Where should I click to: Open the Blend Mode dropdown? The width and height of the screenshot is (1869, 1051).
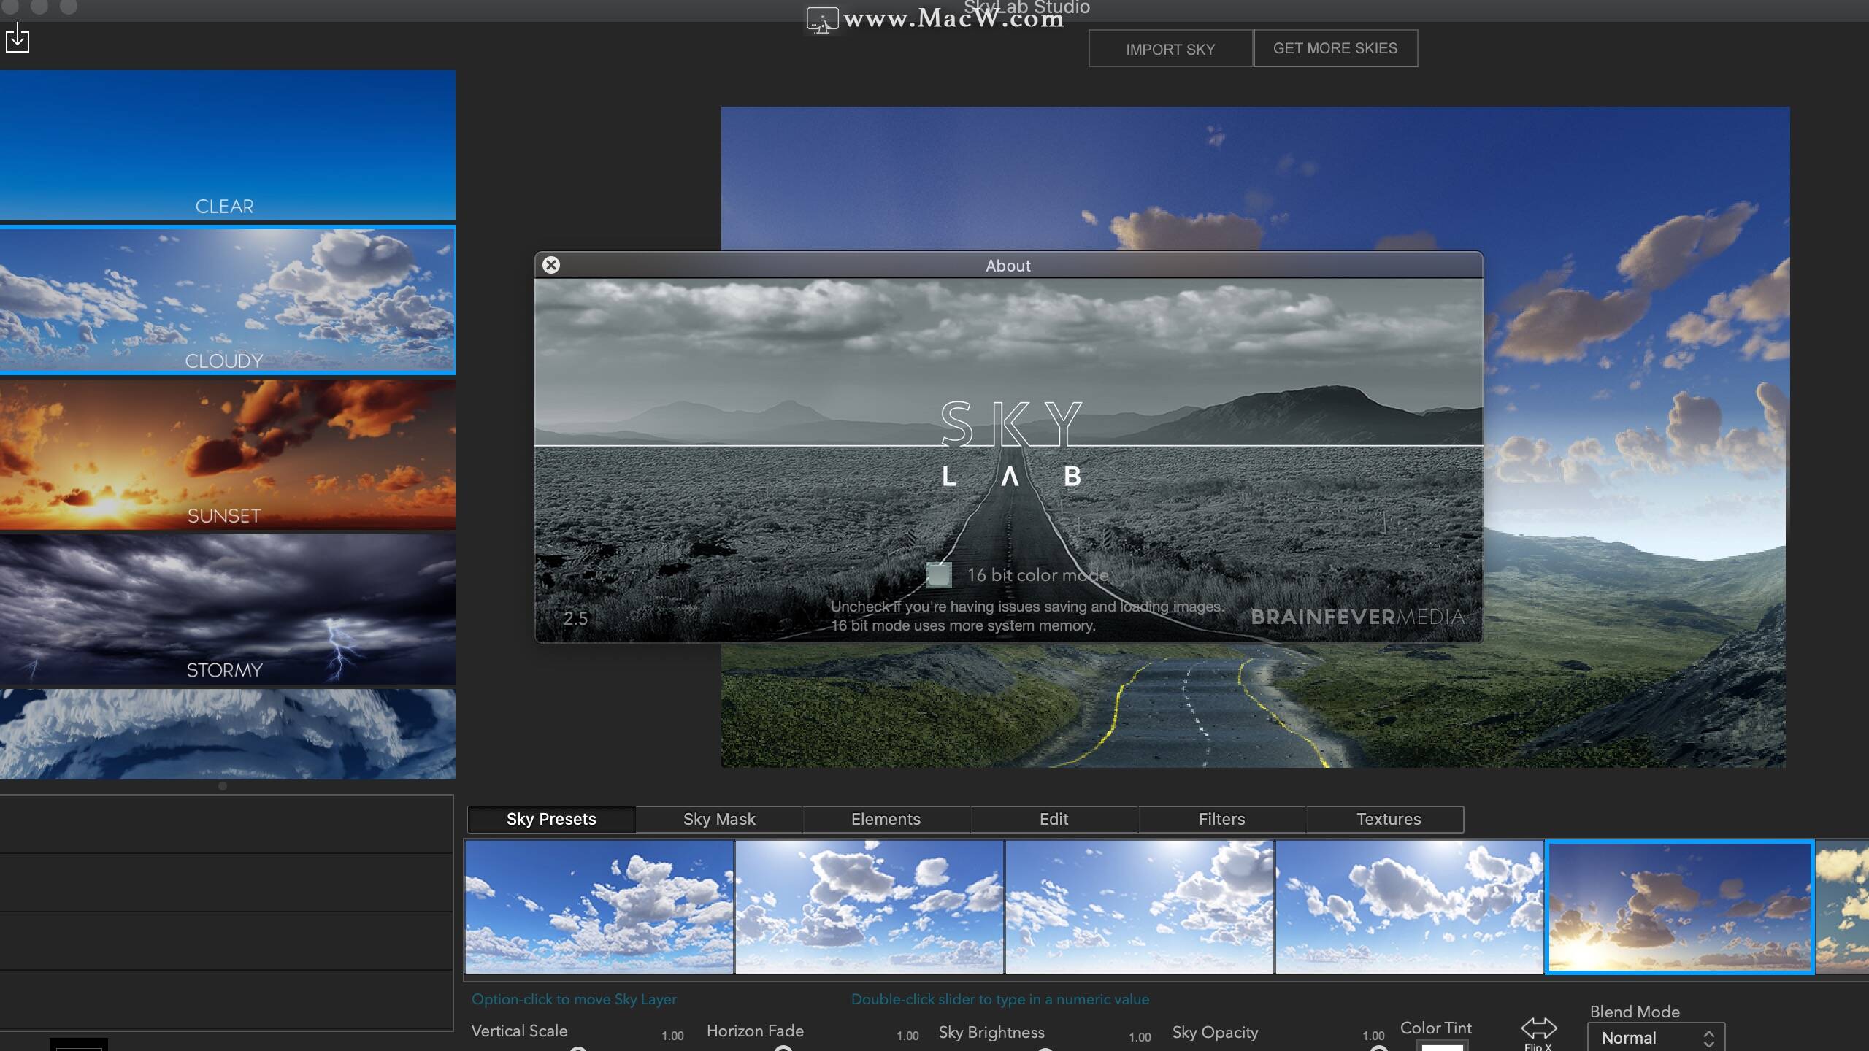[x=1656, y=1038]
